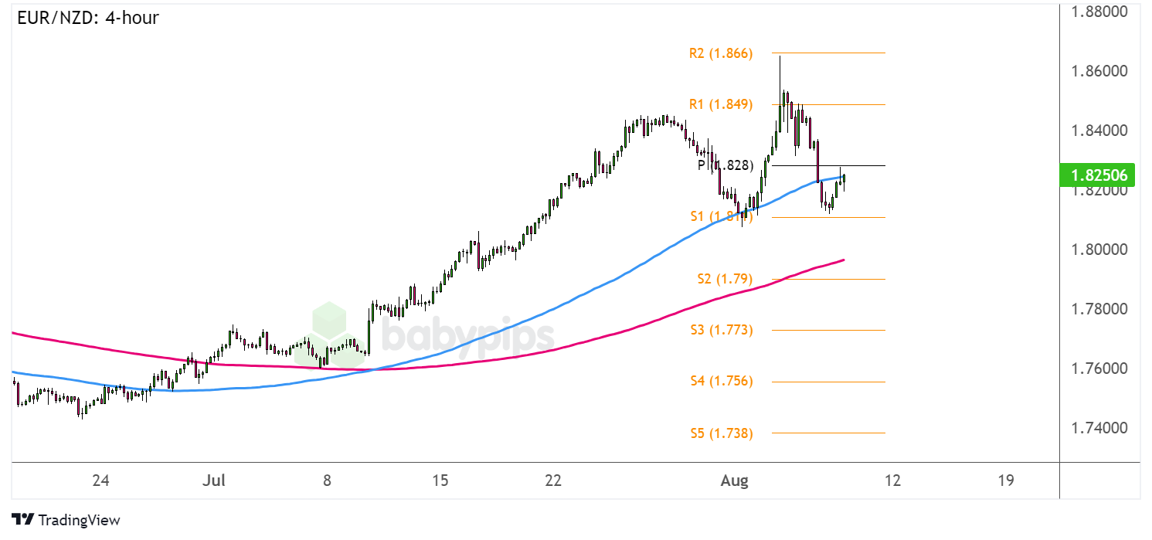This screenshot has width=1152, height=540.
Task: Click the orange S4 pivot level line
Action: click(x=827, y=382)
